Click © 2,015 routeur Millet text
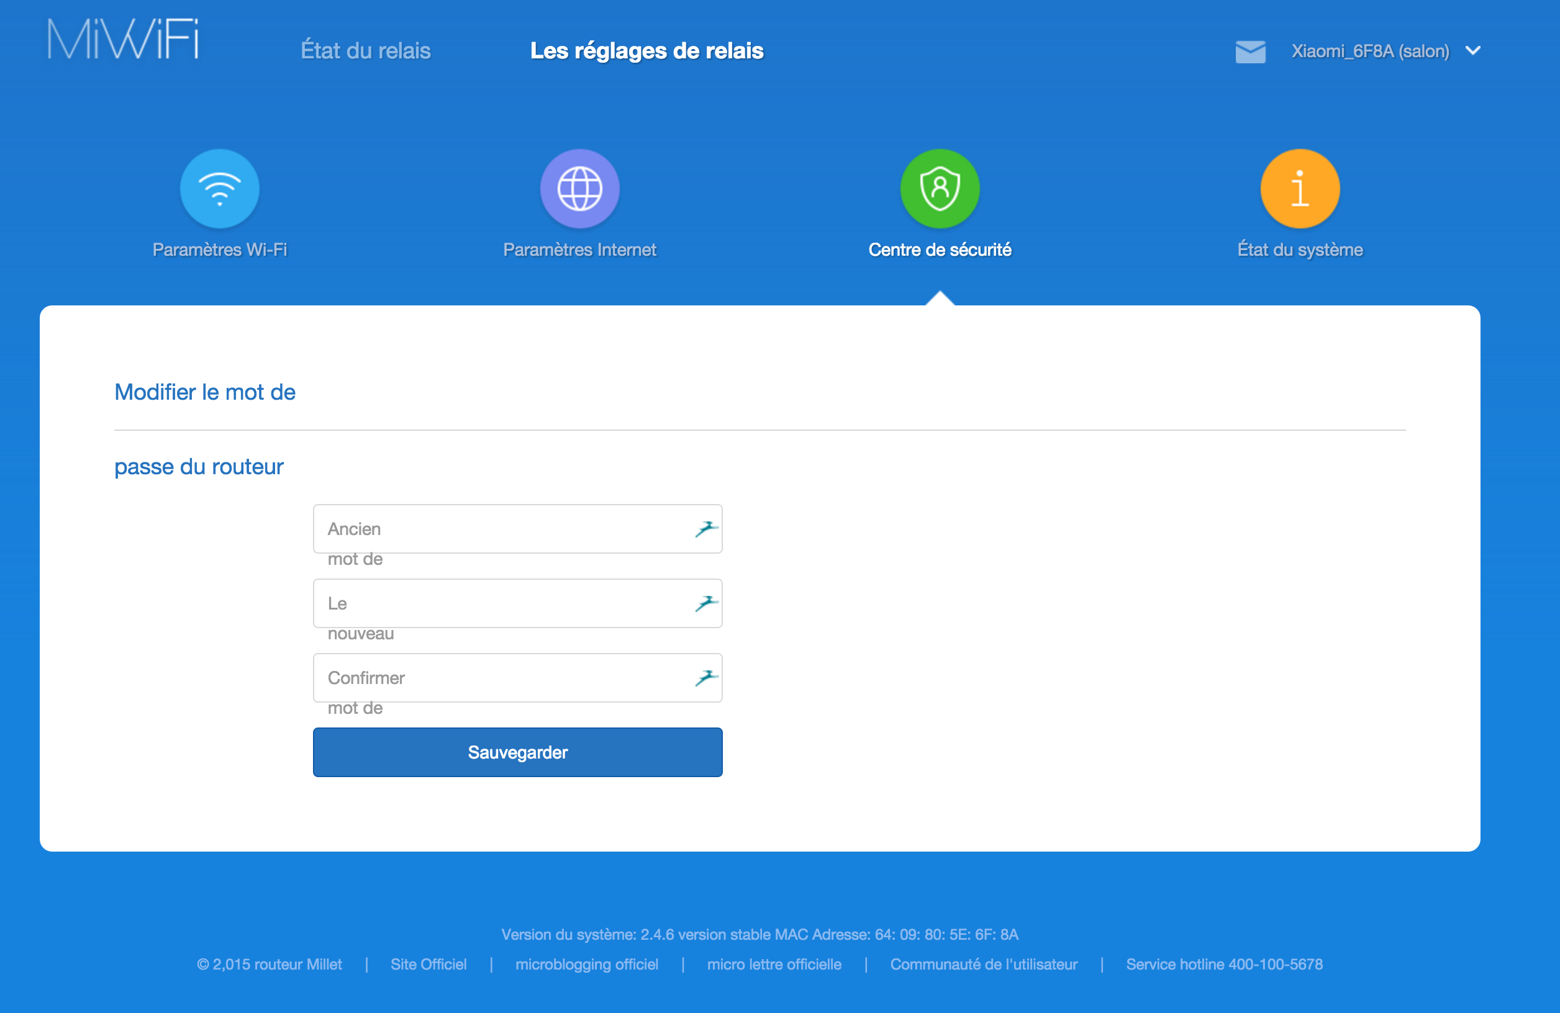Viewport: 1560px width, 1013px height. tap(270, 965)
